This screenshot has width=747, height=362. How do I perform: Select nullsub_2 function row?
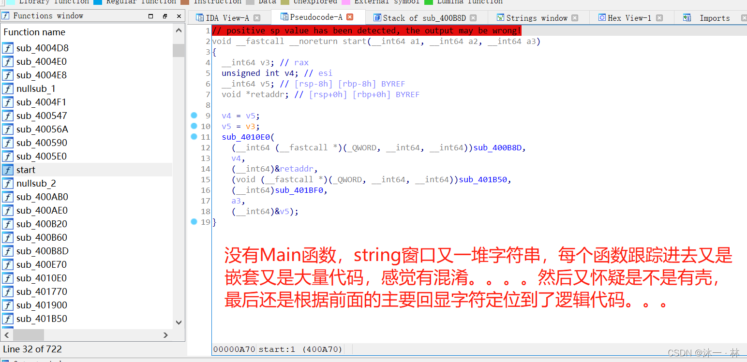point(87,183)
